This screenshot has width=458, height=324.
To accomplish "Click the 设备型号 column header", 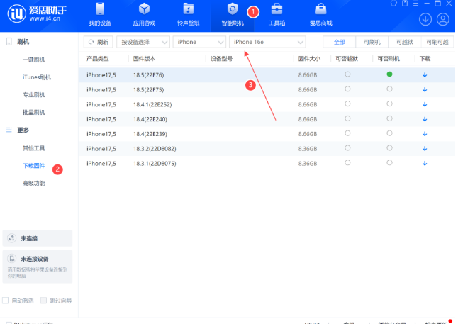I will [x=221, y=58].
